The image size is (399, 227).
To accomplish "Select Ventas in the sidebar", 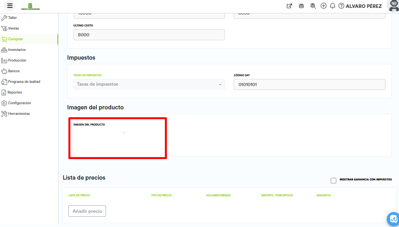I will (13, 28).
